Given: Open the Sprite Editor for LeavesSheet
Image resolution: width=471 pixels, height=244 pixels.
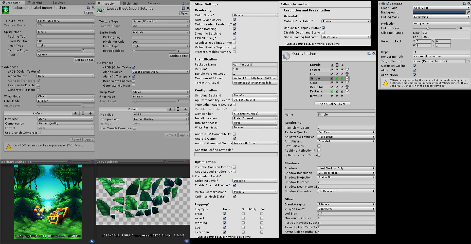Looking at the screenshot, I should click(x=179, y=56).
